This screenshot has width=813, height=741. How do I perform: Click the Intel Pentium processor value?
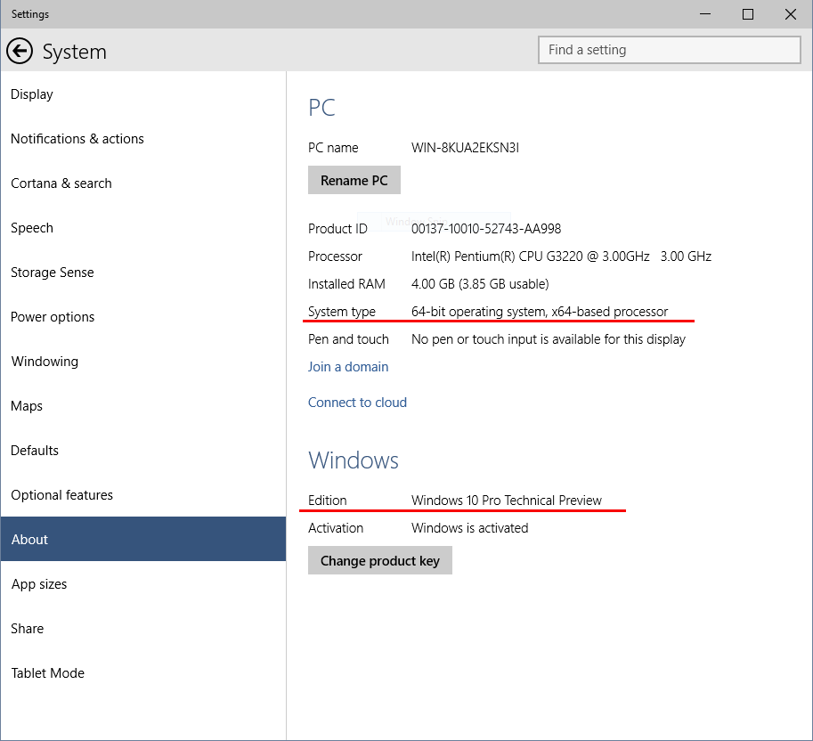tap(562, 256)
